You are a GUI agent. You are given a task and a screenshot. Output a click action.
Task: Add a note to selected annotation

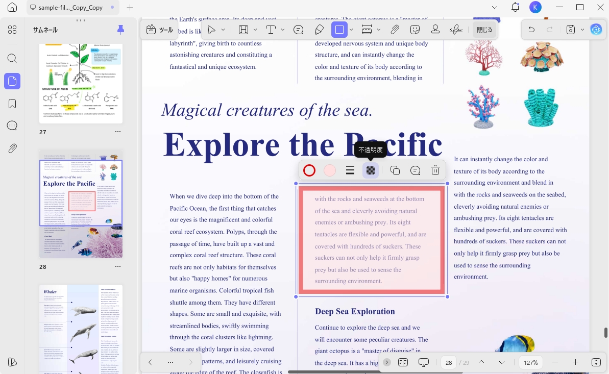coord(415,170)
